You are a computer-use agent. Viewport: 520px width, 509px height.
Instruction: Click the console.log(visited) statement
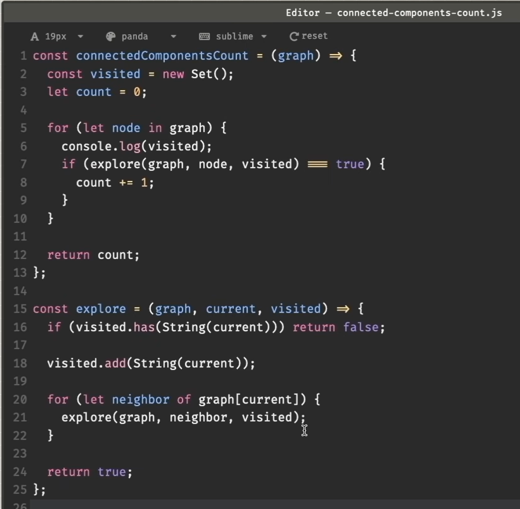pos(136,146)
